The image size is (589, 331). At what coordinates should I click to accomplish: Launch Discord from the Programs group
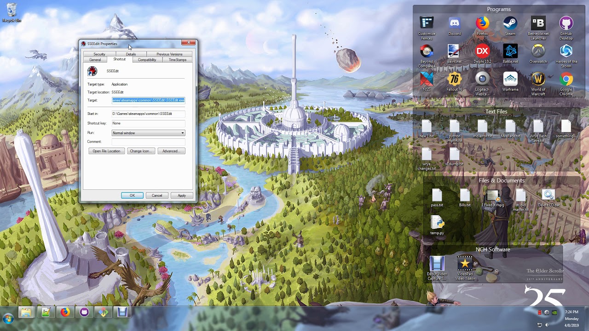pyautogui.click(x=454, y=26)
